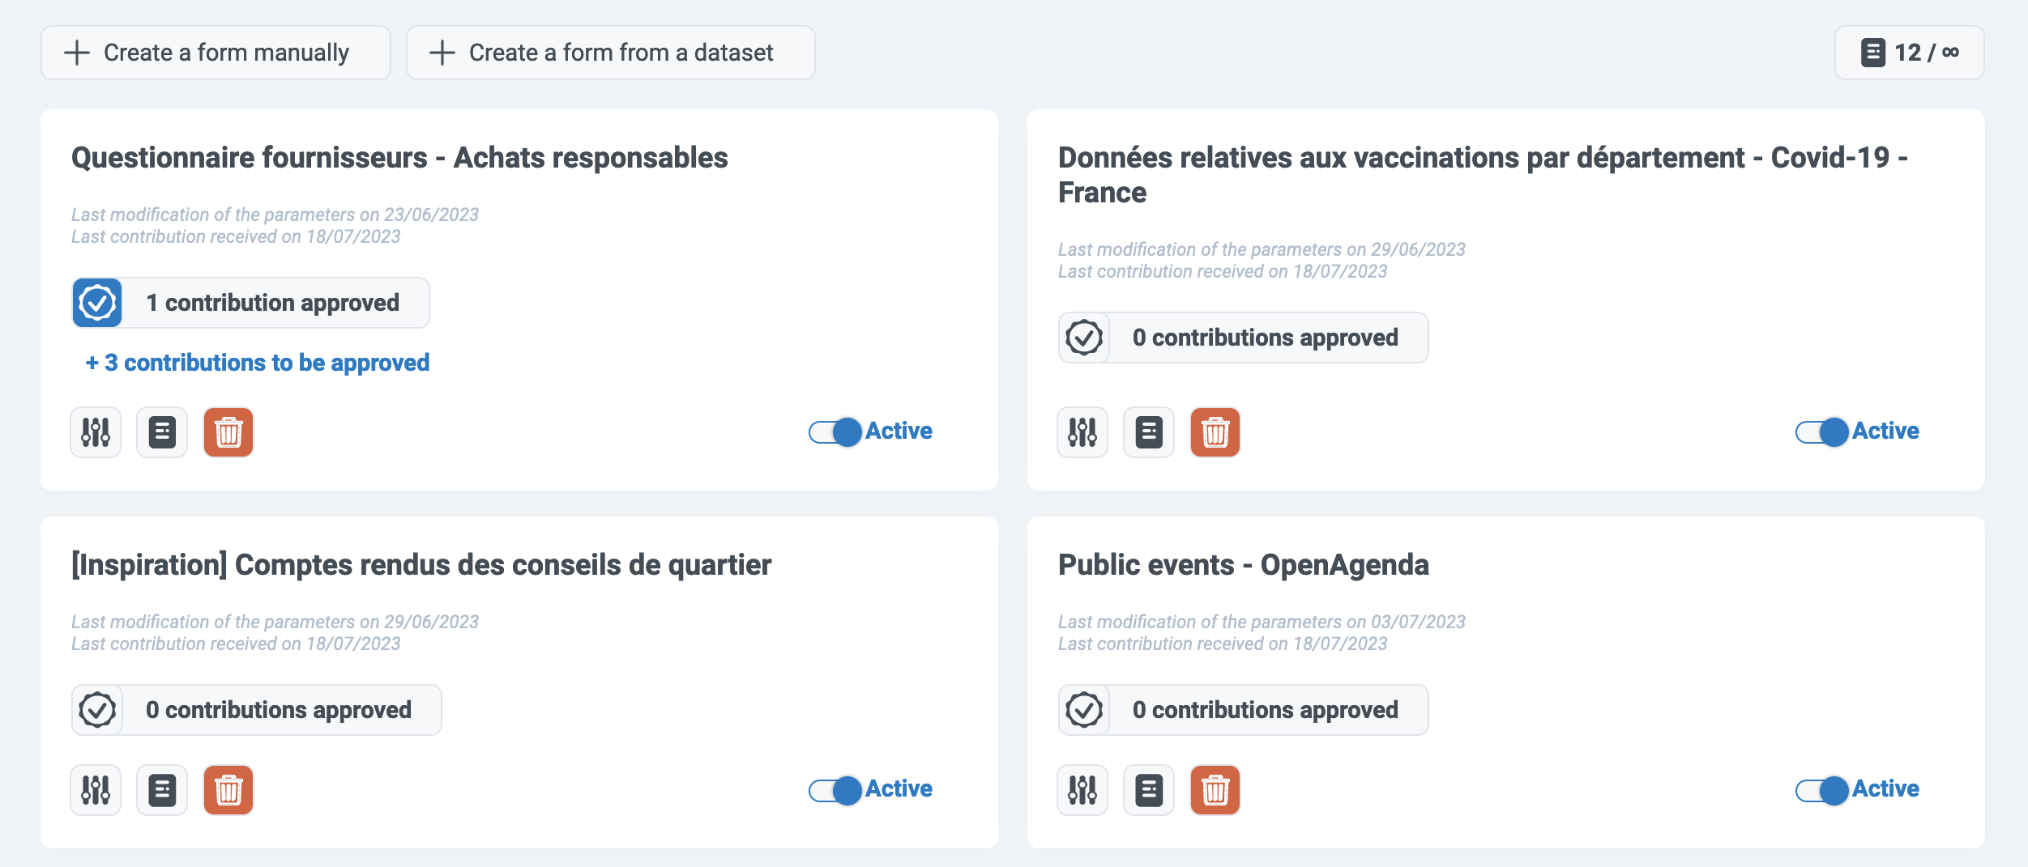Viewport: 2028px width, 867px height.
Task: Delete the Covid-19 vaccinations form
Action: click(1215, 432)
